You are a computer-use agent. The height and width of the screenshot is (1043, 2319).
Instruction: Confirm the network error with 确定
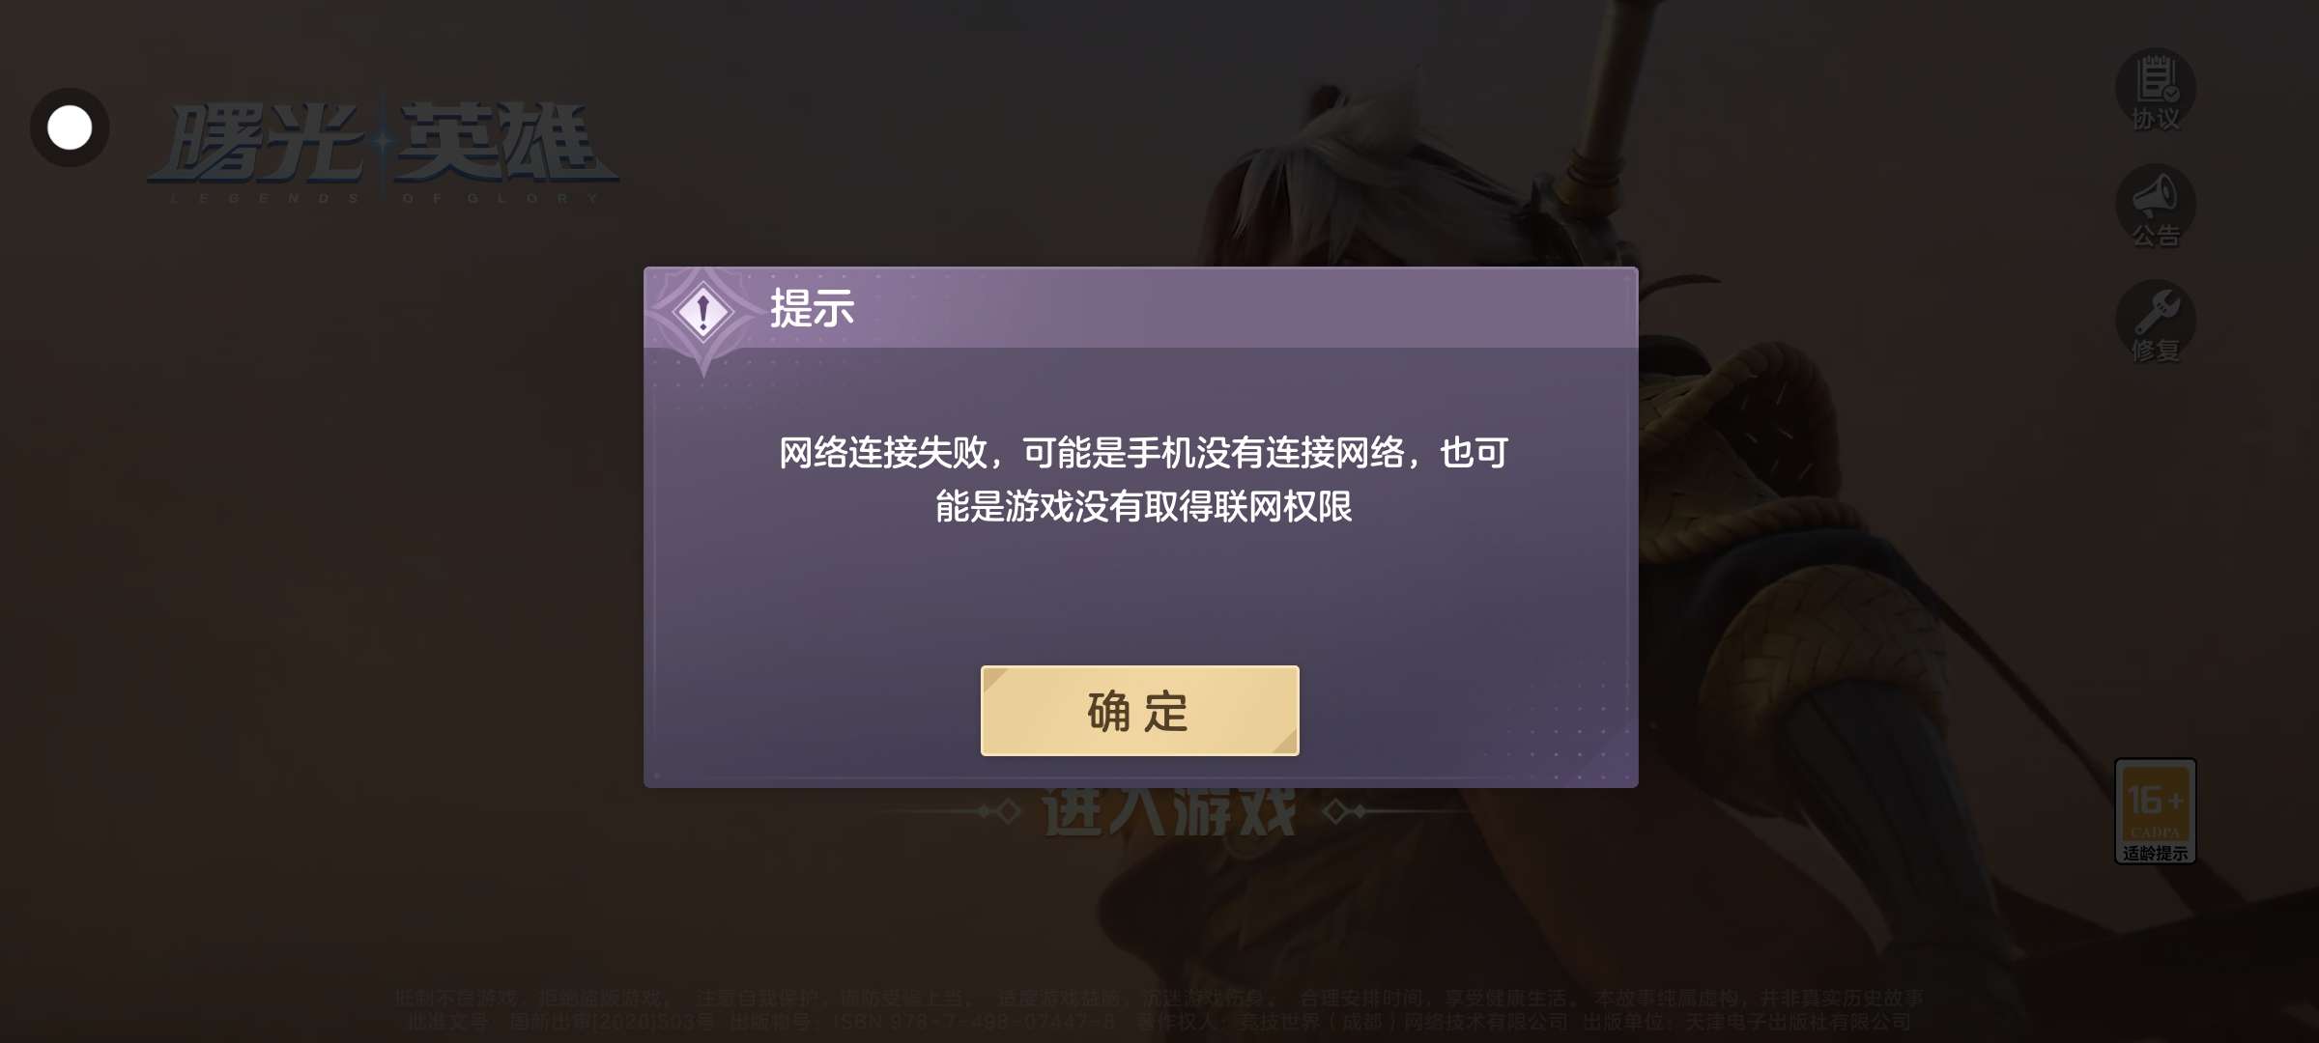click(x=1139, y=711)
